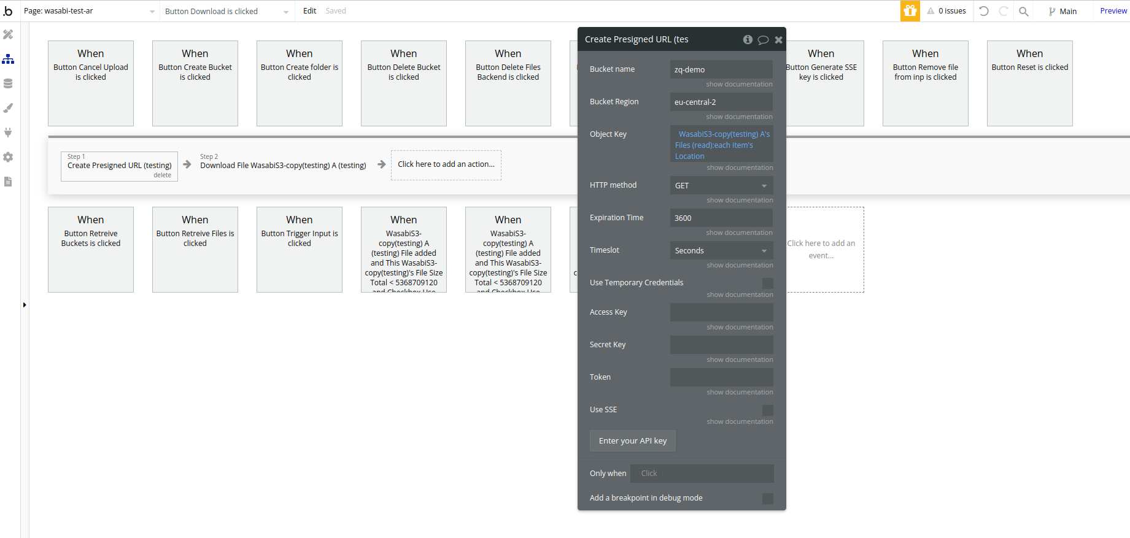Show documentation under Timeslot

[x=740, y=265]
